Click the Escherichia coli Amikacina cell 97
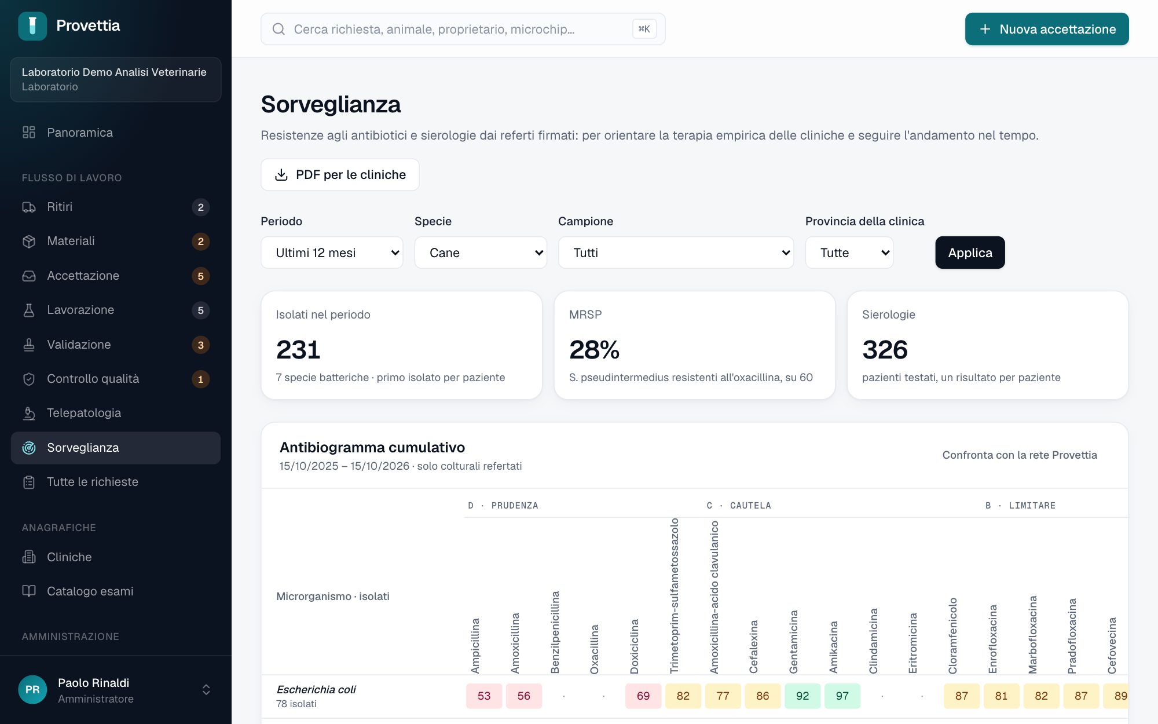 842,696
